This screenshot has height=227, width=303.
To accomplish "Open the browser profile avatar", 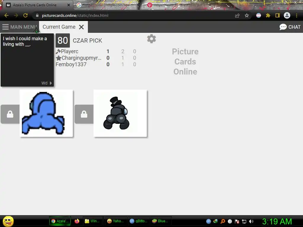I will pos(287,15).
